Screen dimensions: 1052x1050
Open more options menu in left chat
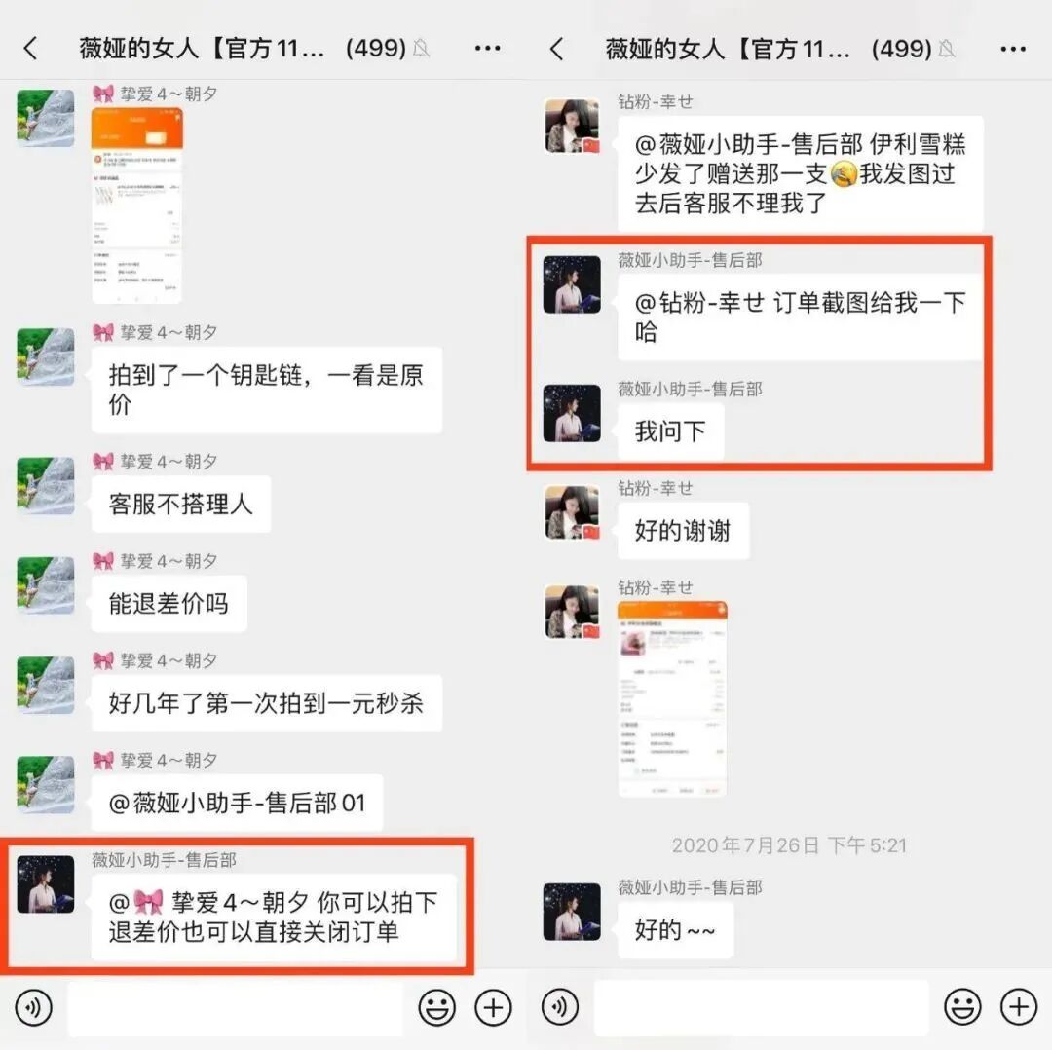pyautogui.click(x=487, y=49)
